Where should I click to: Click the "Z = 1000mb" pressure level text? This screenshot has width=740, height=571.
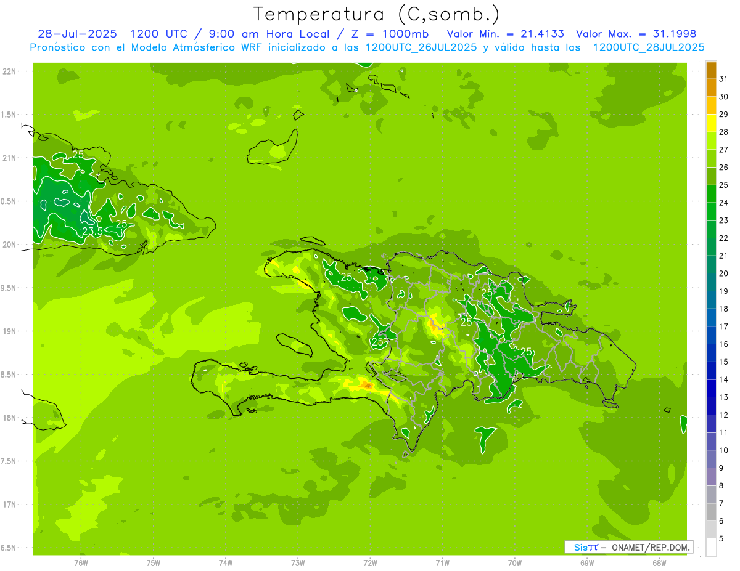(x=390, y=34)
